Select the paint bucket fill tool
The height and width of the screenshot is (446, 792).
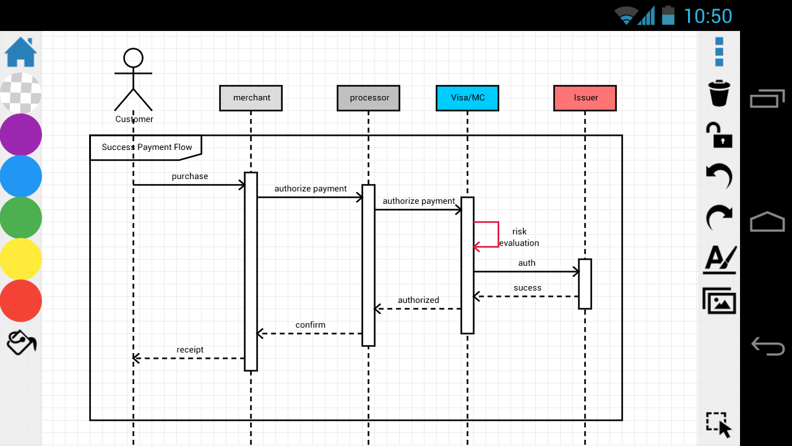[20, 342]
